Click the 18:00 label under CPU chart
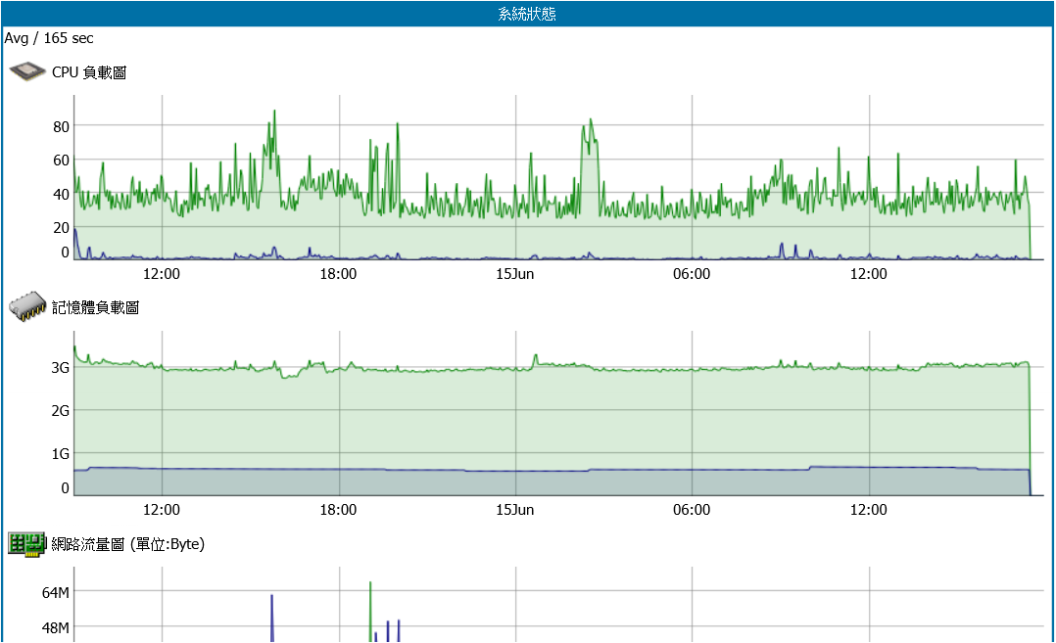The image size is (1056, 643). (338, 274)
